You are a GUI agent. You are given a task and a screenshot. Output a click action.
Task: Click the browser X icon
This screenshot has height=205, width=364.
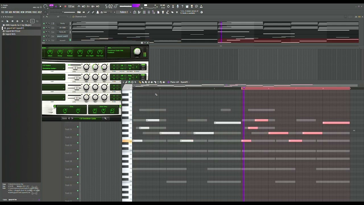[27, 21]
